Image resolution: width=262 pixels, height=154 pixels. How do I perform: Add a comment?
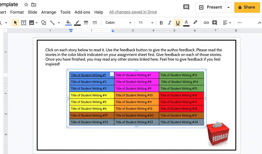tap(215, 23)
